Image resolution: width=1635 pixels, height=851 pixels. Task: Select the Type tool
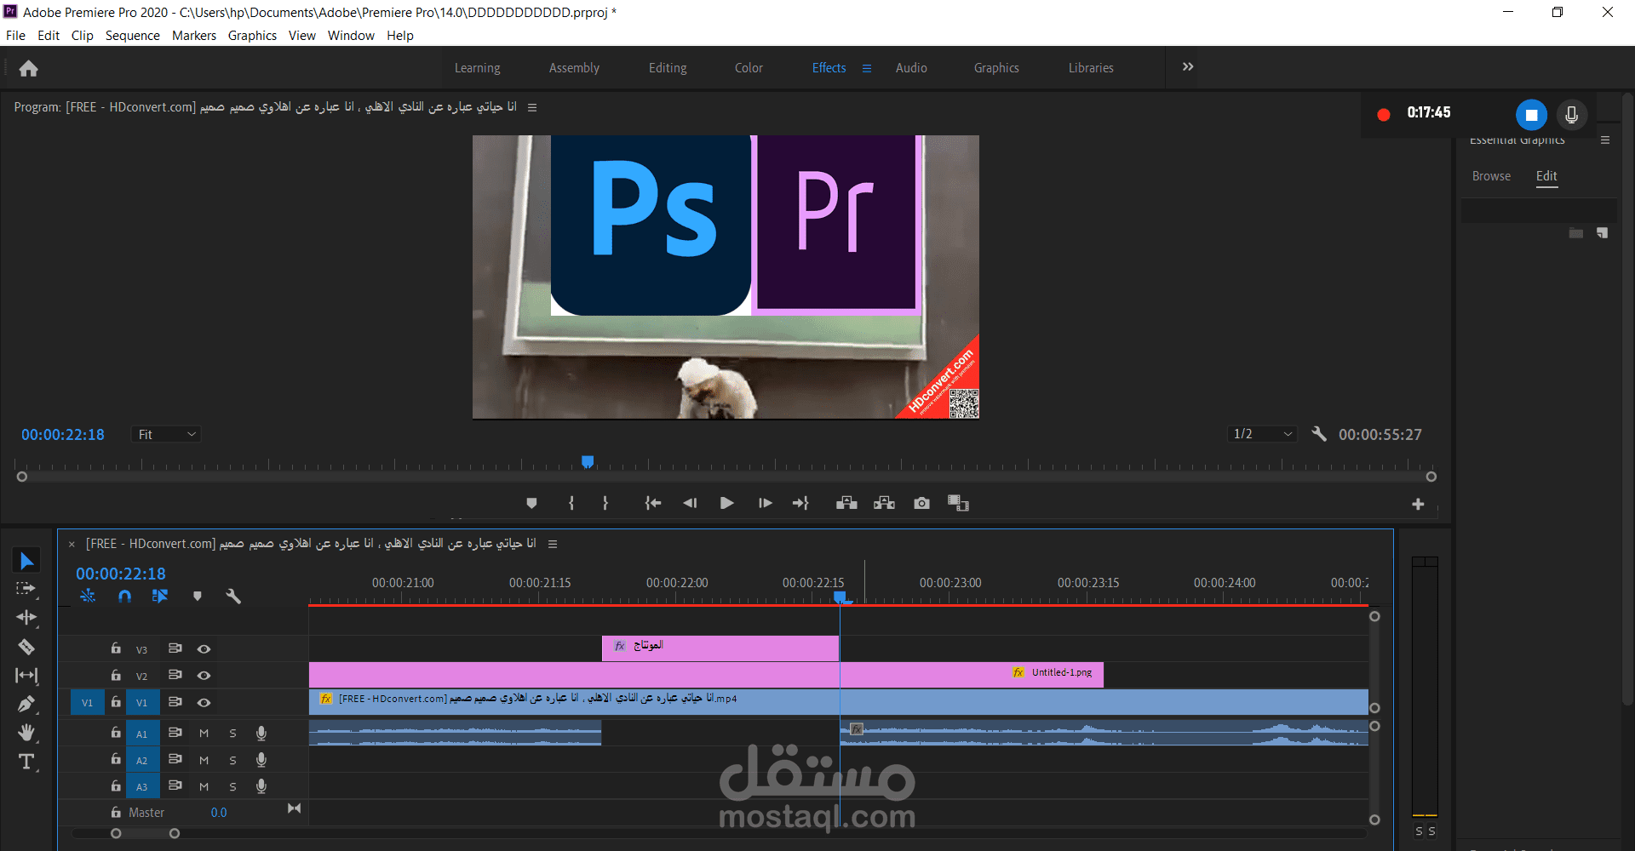[26, 762]
